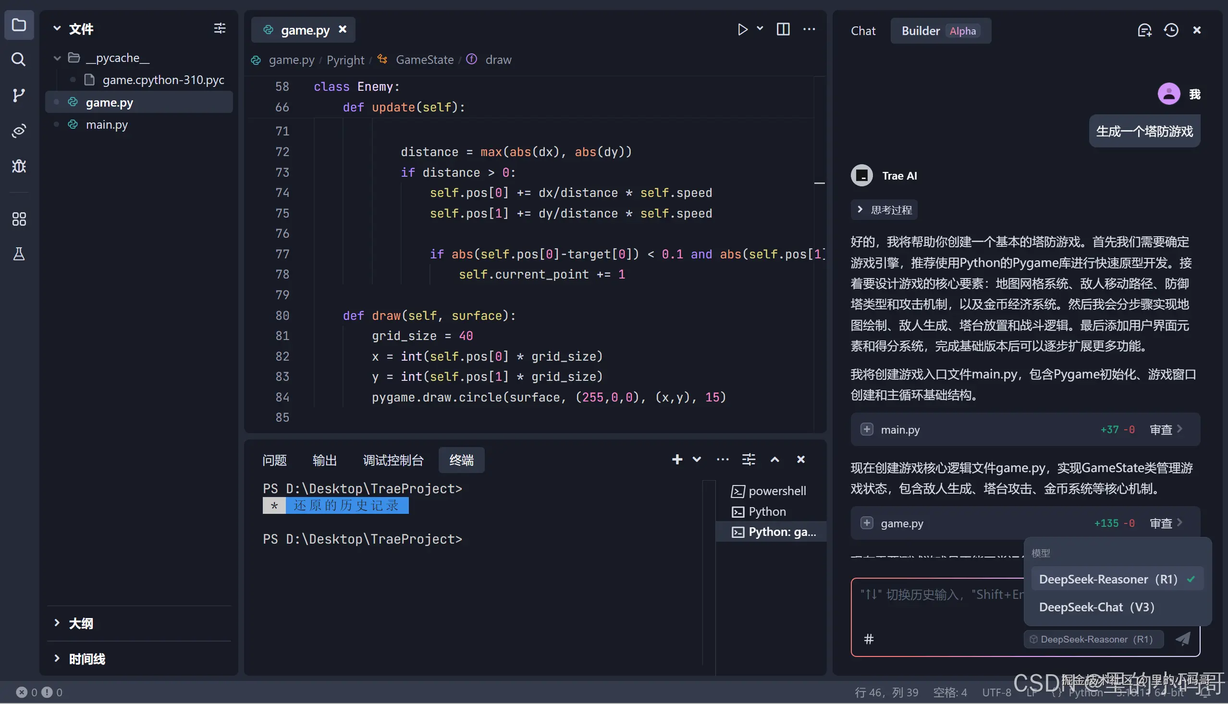Maximize terminal panel with up chevron

(775, 460)
